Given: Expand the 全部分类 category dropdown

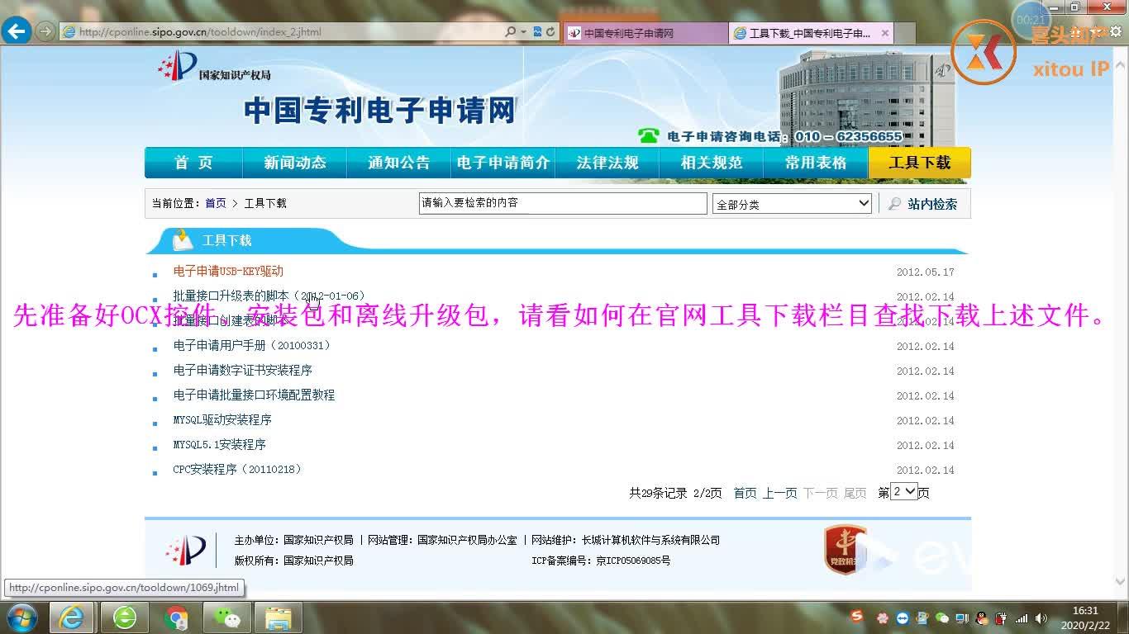Looking at the screenshot, I should click(792, 204).
